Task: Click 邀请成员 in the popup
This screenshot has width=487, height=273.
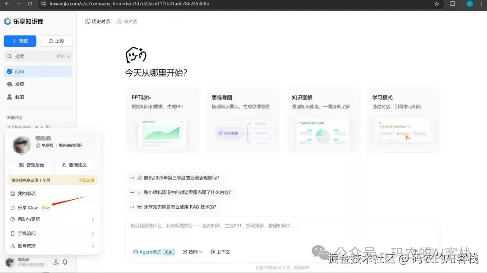Action: 74,165
